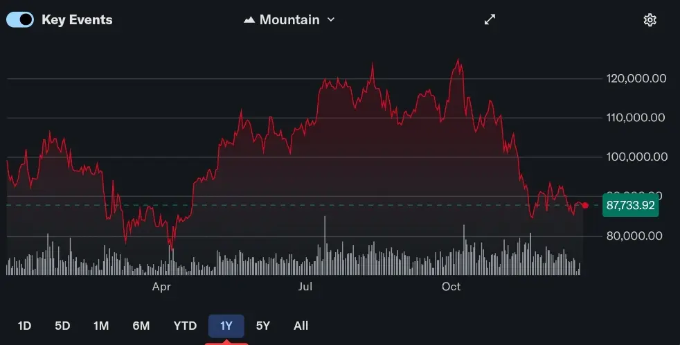Click the active 1Y range button
This screenshot has height=345, width=680.
point(226,326)
